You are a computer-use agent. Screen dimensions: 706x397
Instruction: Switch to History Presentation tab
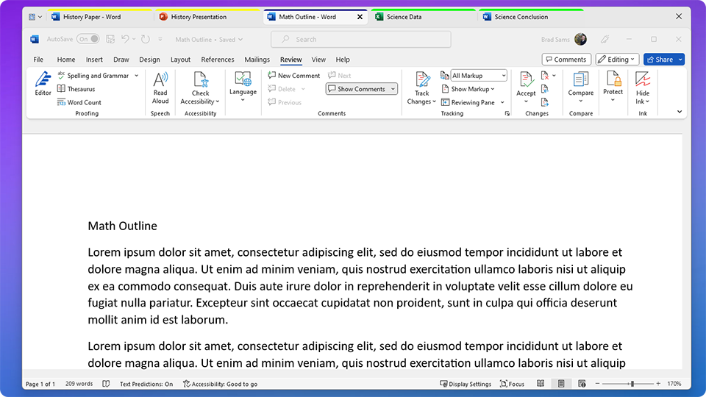click(x=207, y=17)
